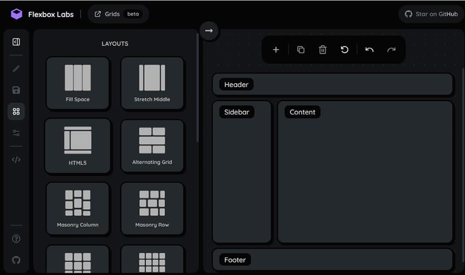Click Star on GitHub button
Viewport: 465px width, 275px height.
(x=431, y=14)
